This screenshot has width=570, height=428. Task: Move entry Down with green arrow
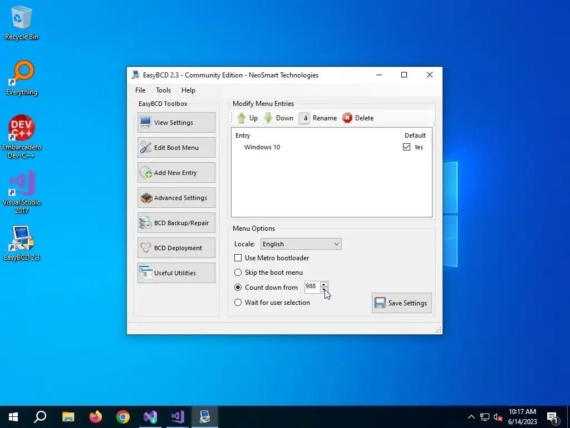pos(278,118)
